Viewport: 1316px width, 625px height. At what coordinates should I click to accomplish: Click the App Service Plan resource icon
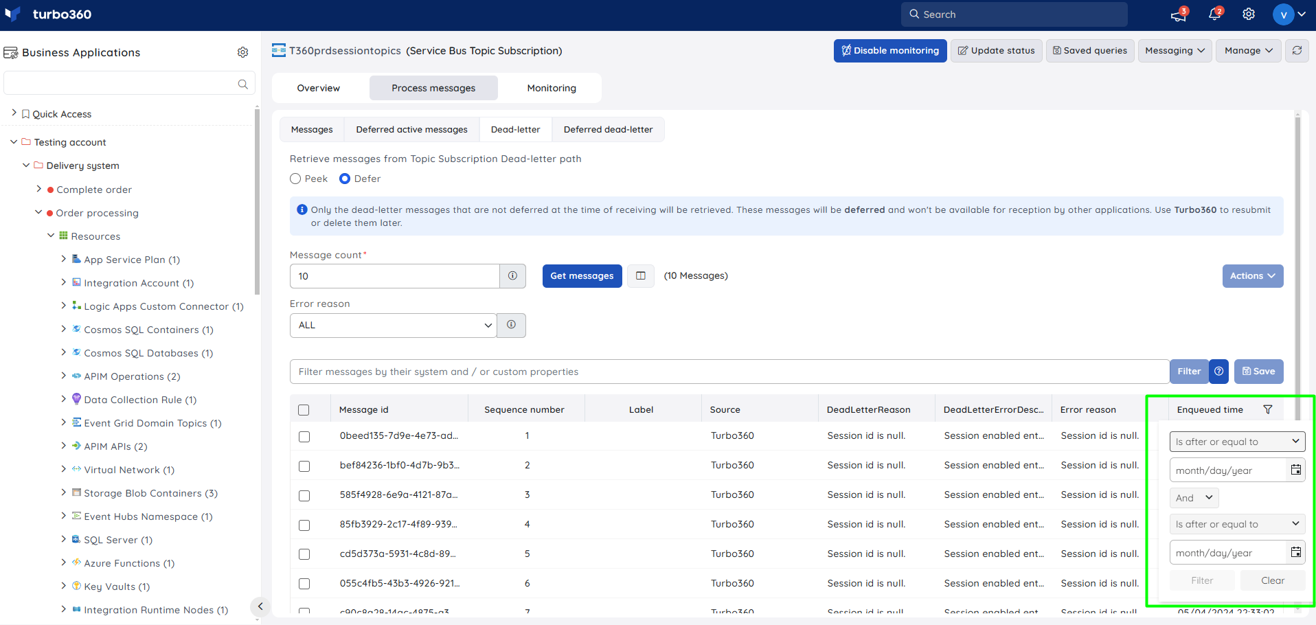[x=77, y=259]
